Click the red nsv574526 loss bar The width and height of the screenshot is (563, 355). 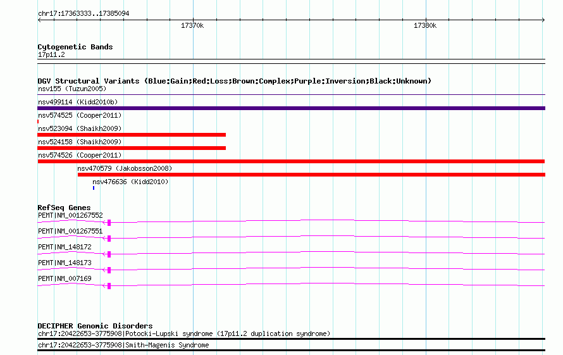pos(291,161)
